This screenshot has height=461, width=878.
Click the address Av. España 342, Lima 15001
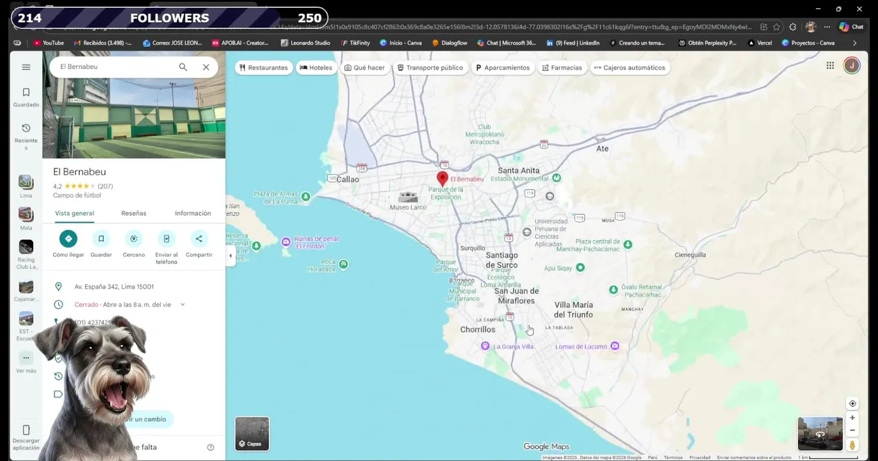click(114, 287)
